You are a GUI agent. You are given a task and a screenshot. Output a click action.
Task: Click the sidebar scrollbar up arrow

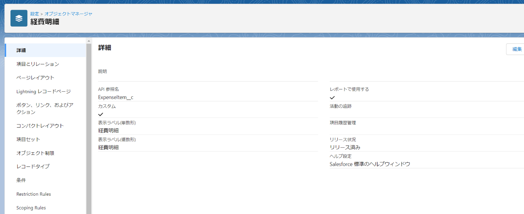89,40
